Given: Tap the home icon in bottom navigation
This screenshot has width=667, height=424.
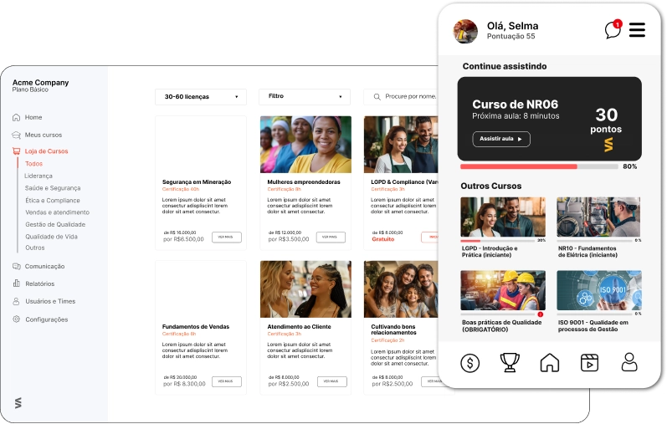Looking at the screenshot, I should pos(549,362).
